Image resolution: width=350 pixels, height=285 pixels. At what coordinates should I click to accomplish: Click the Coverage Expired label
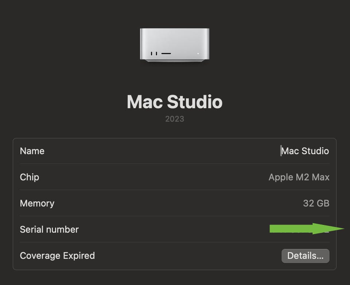click(x=57, y=255)
